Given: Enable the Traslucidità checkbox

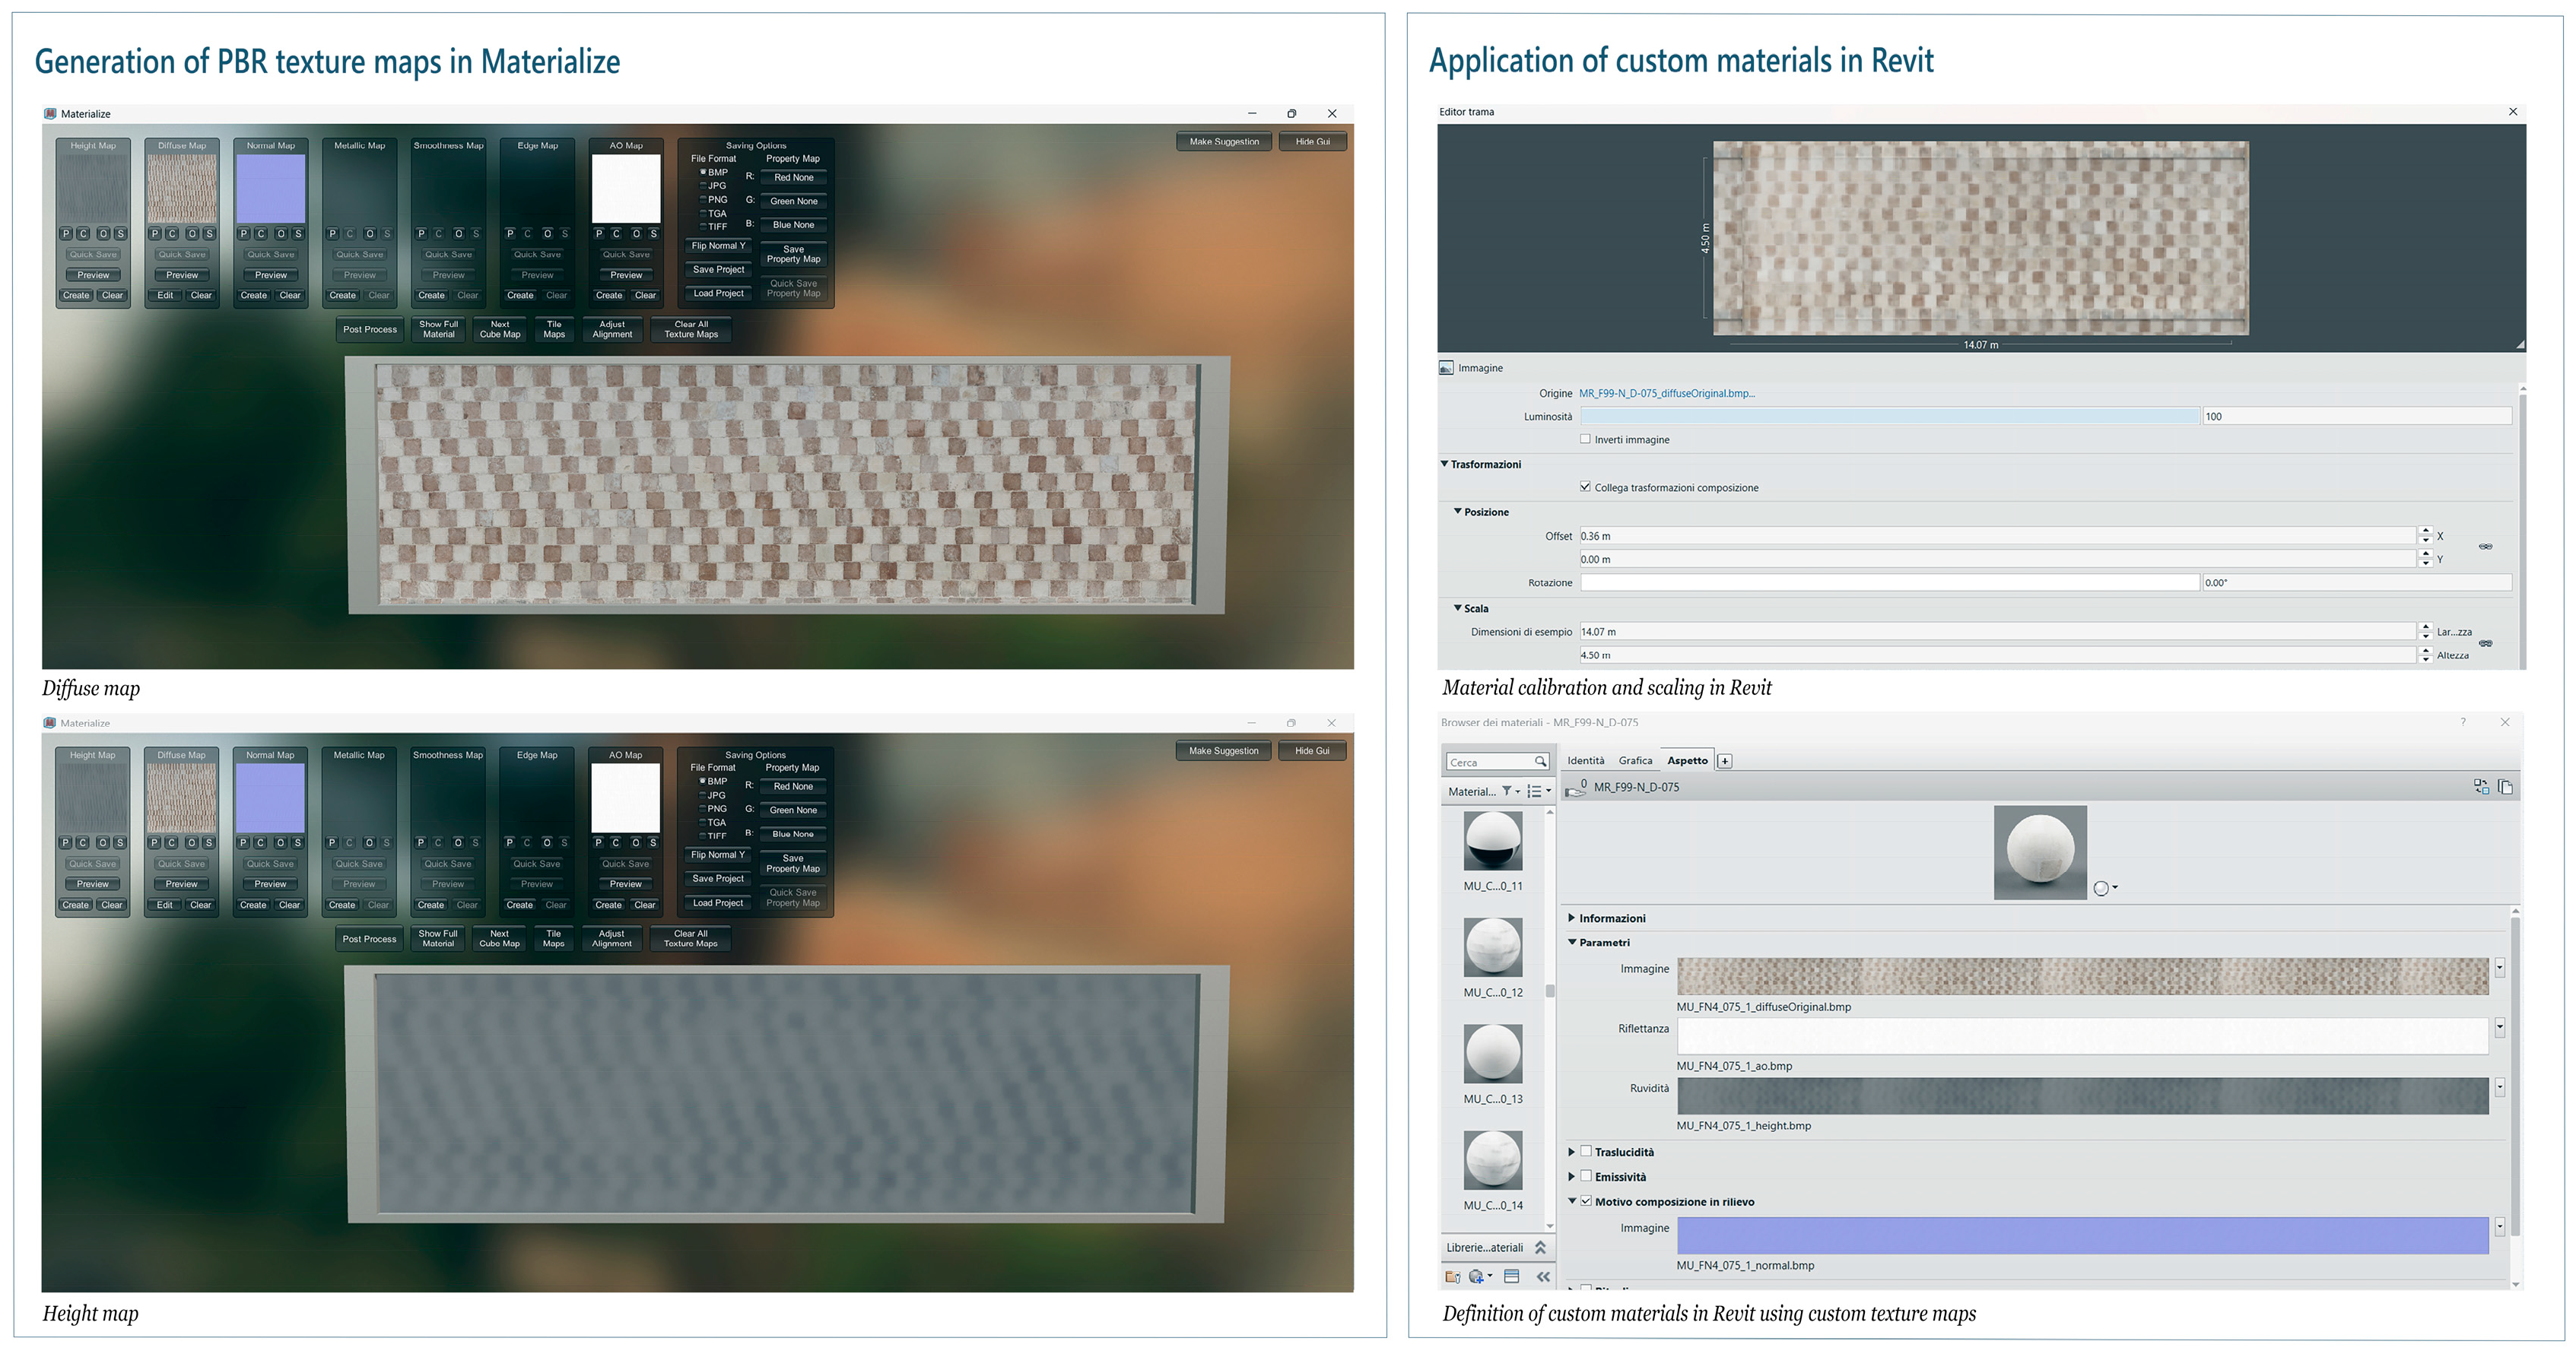Looking at the screenshot, I should pos(1586,1151).
